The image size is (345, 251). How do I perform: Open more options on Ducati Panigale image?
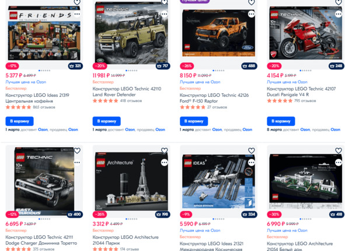[339, 14]
